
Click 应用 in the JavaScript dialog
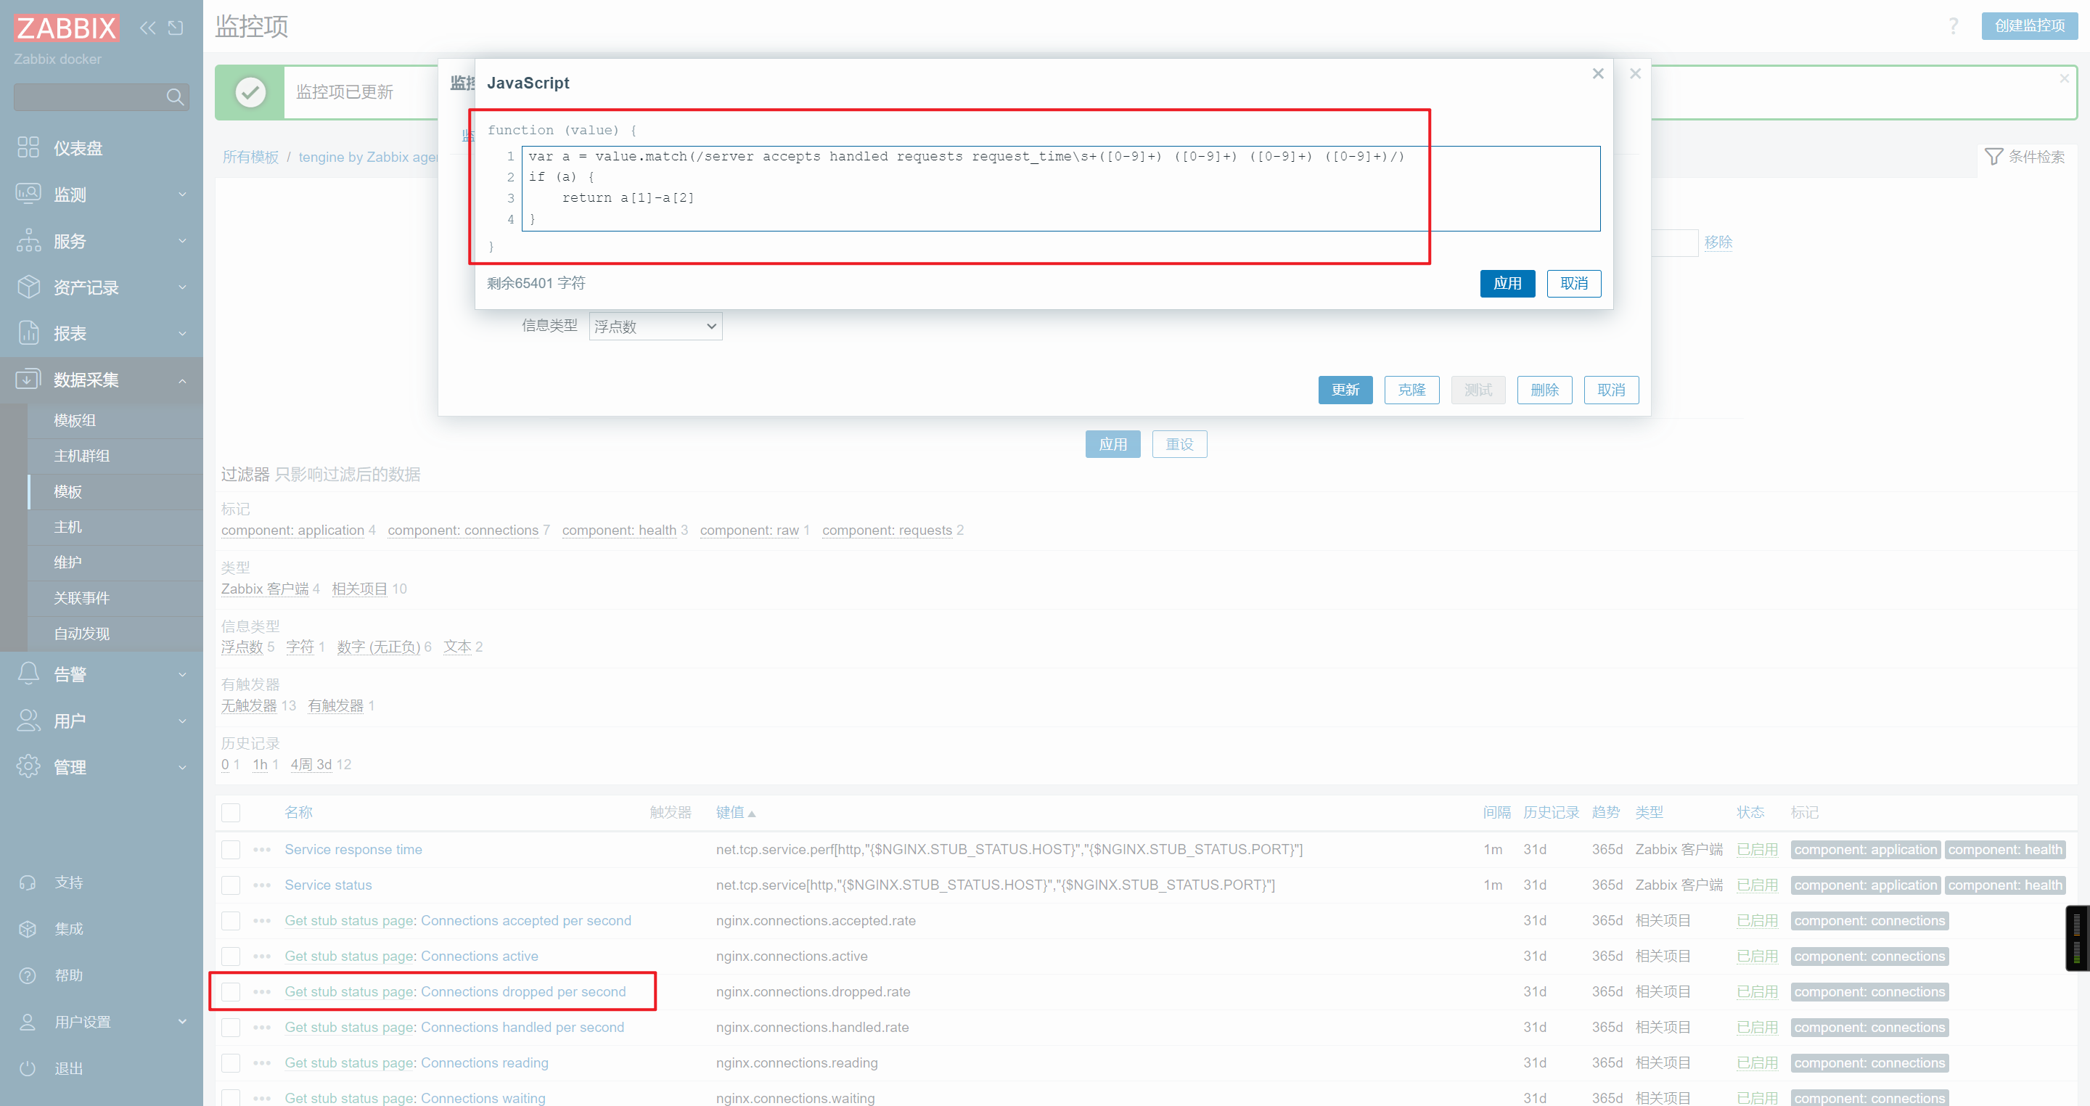pyautogui.click(x=1507, y=283)
